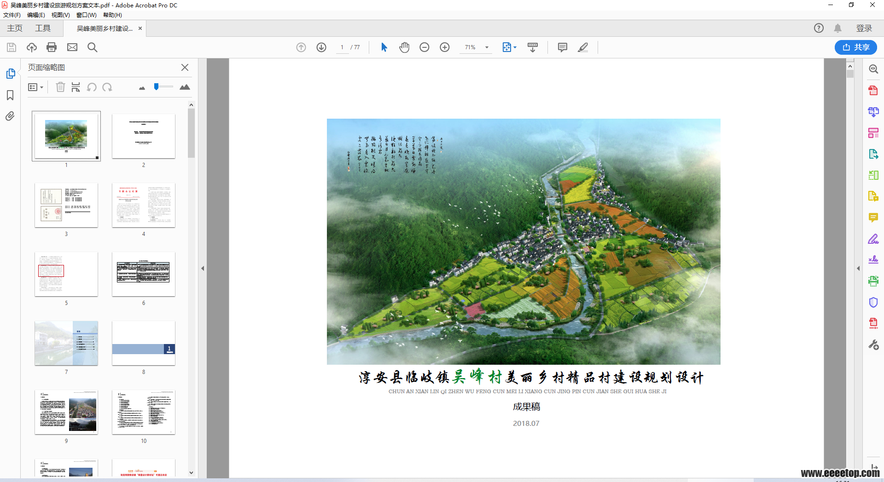Open the Protect shield tool in right pane
The height and width of the screenshot is (482, 884).
point(873,302)
